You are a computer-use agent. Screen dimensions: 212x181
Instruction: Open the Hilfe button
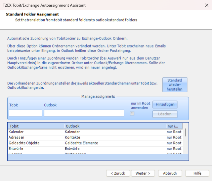coord(197,173)
